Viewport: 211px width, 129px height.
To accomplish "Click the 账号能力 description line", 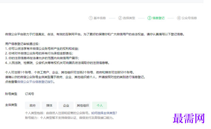I will 69,118.
